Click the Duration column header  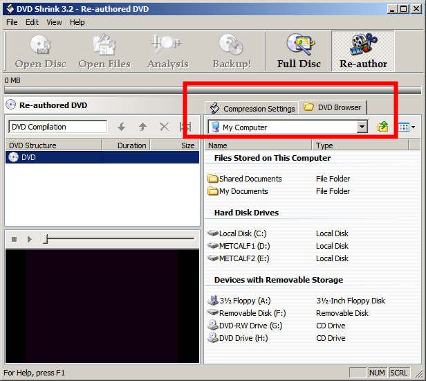[x=126, y=145]
